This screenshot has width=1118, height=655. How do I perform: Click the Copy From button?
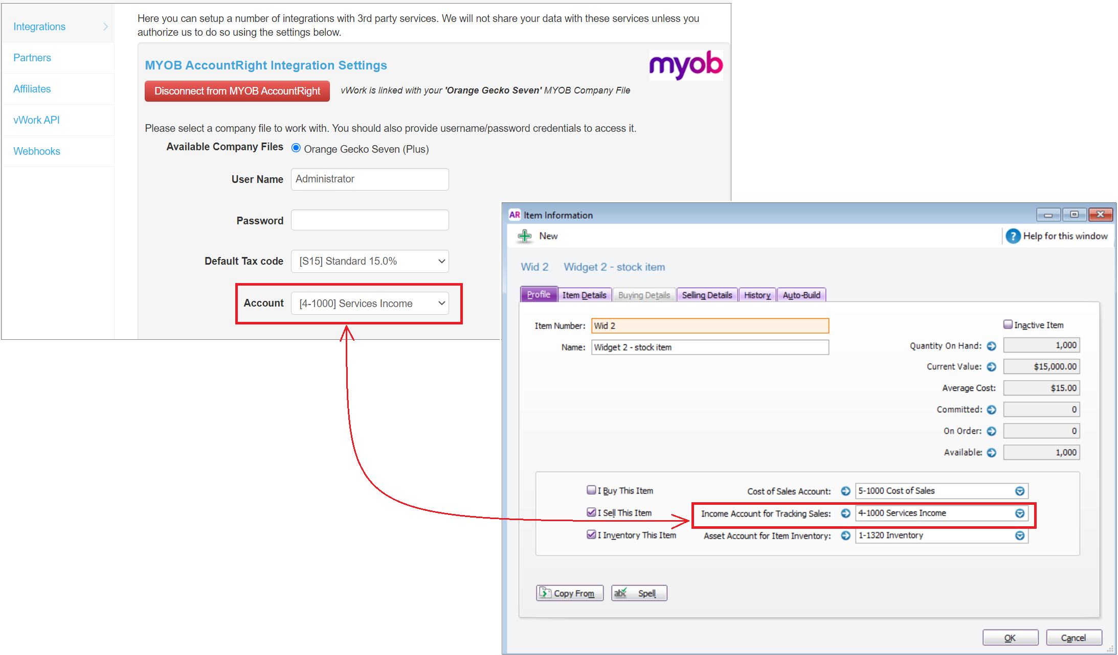click(570, 593)
